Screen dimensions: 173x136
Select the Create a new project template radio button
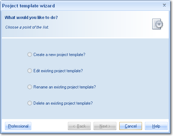click(x=30, y=55)
